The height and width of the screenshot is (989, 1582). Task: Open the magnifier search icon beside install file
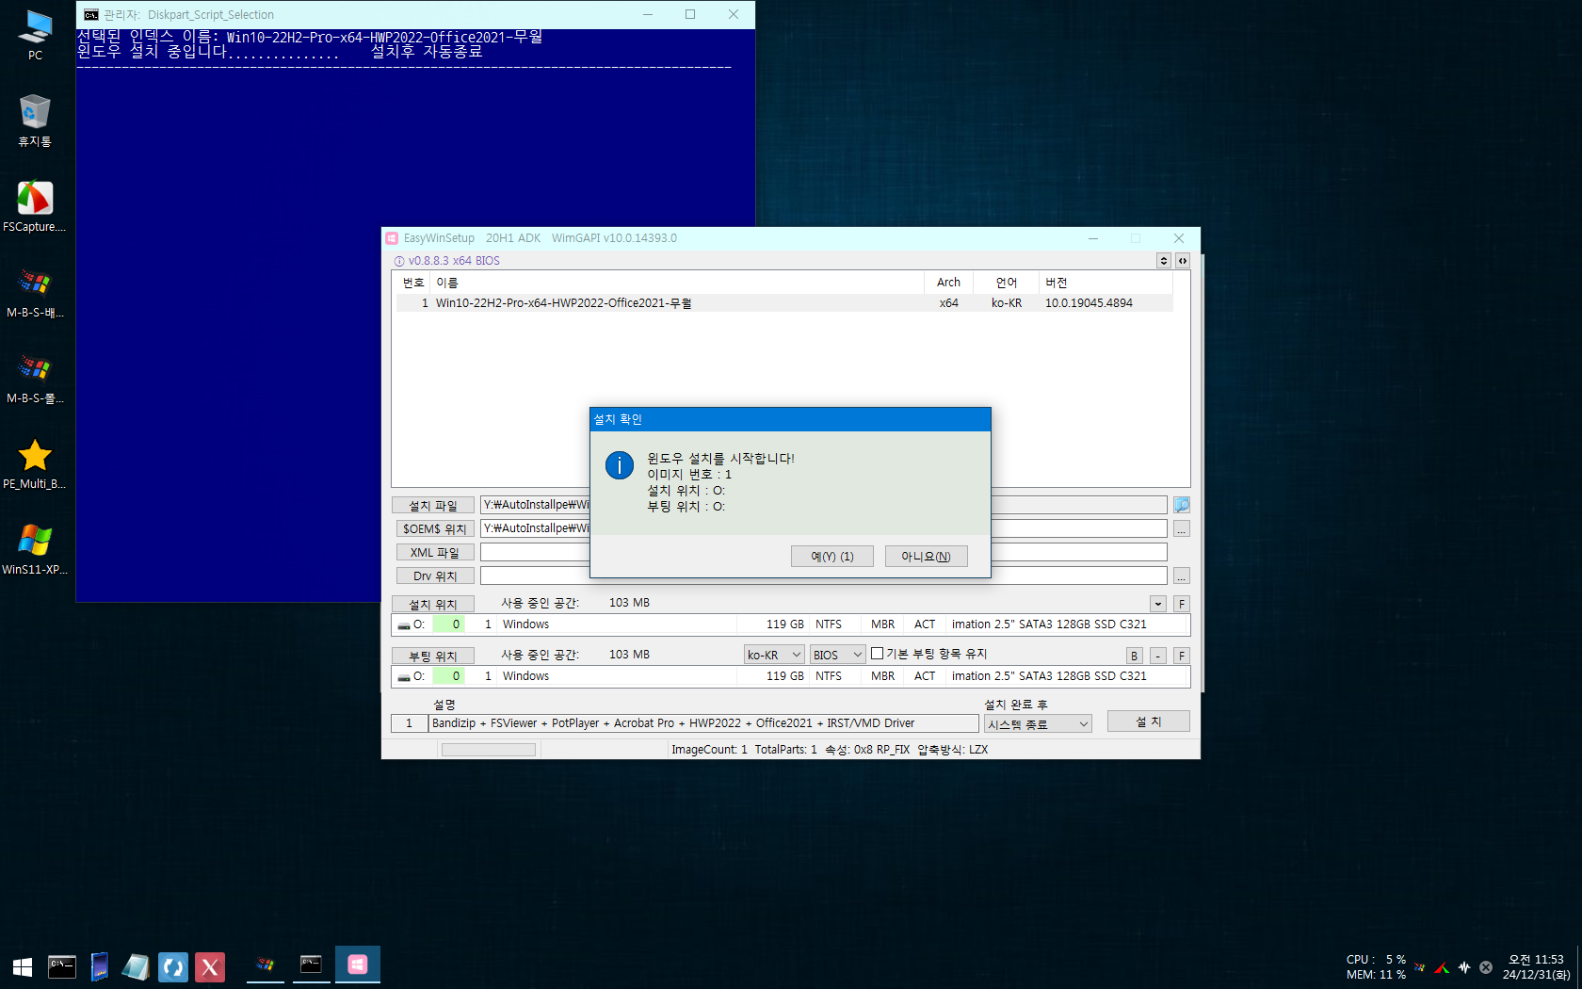tap(1182, 505)
